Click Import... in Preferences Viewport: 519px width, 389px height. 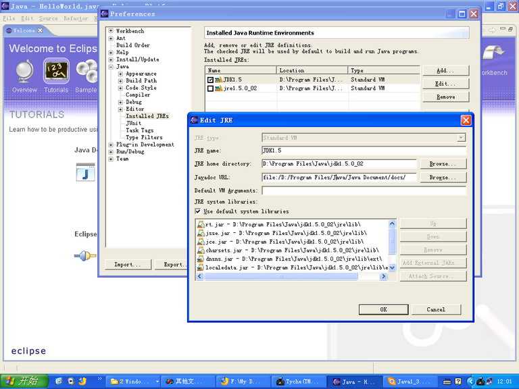[x=128, y=264]
